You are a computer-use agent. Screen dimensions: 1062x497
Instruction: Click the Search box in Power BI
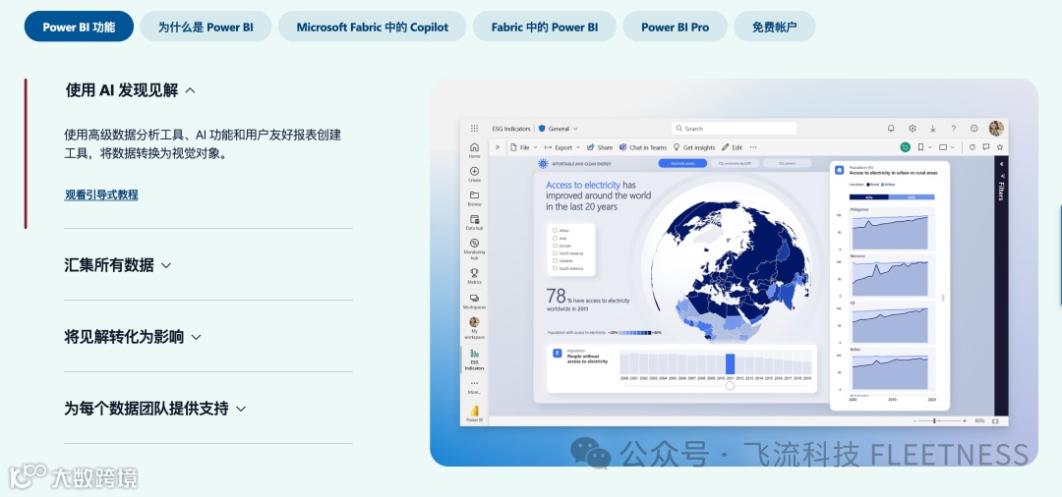click(x=735, y=129)
